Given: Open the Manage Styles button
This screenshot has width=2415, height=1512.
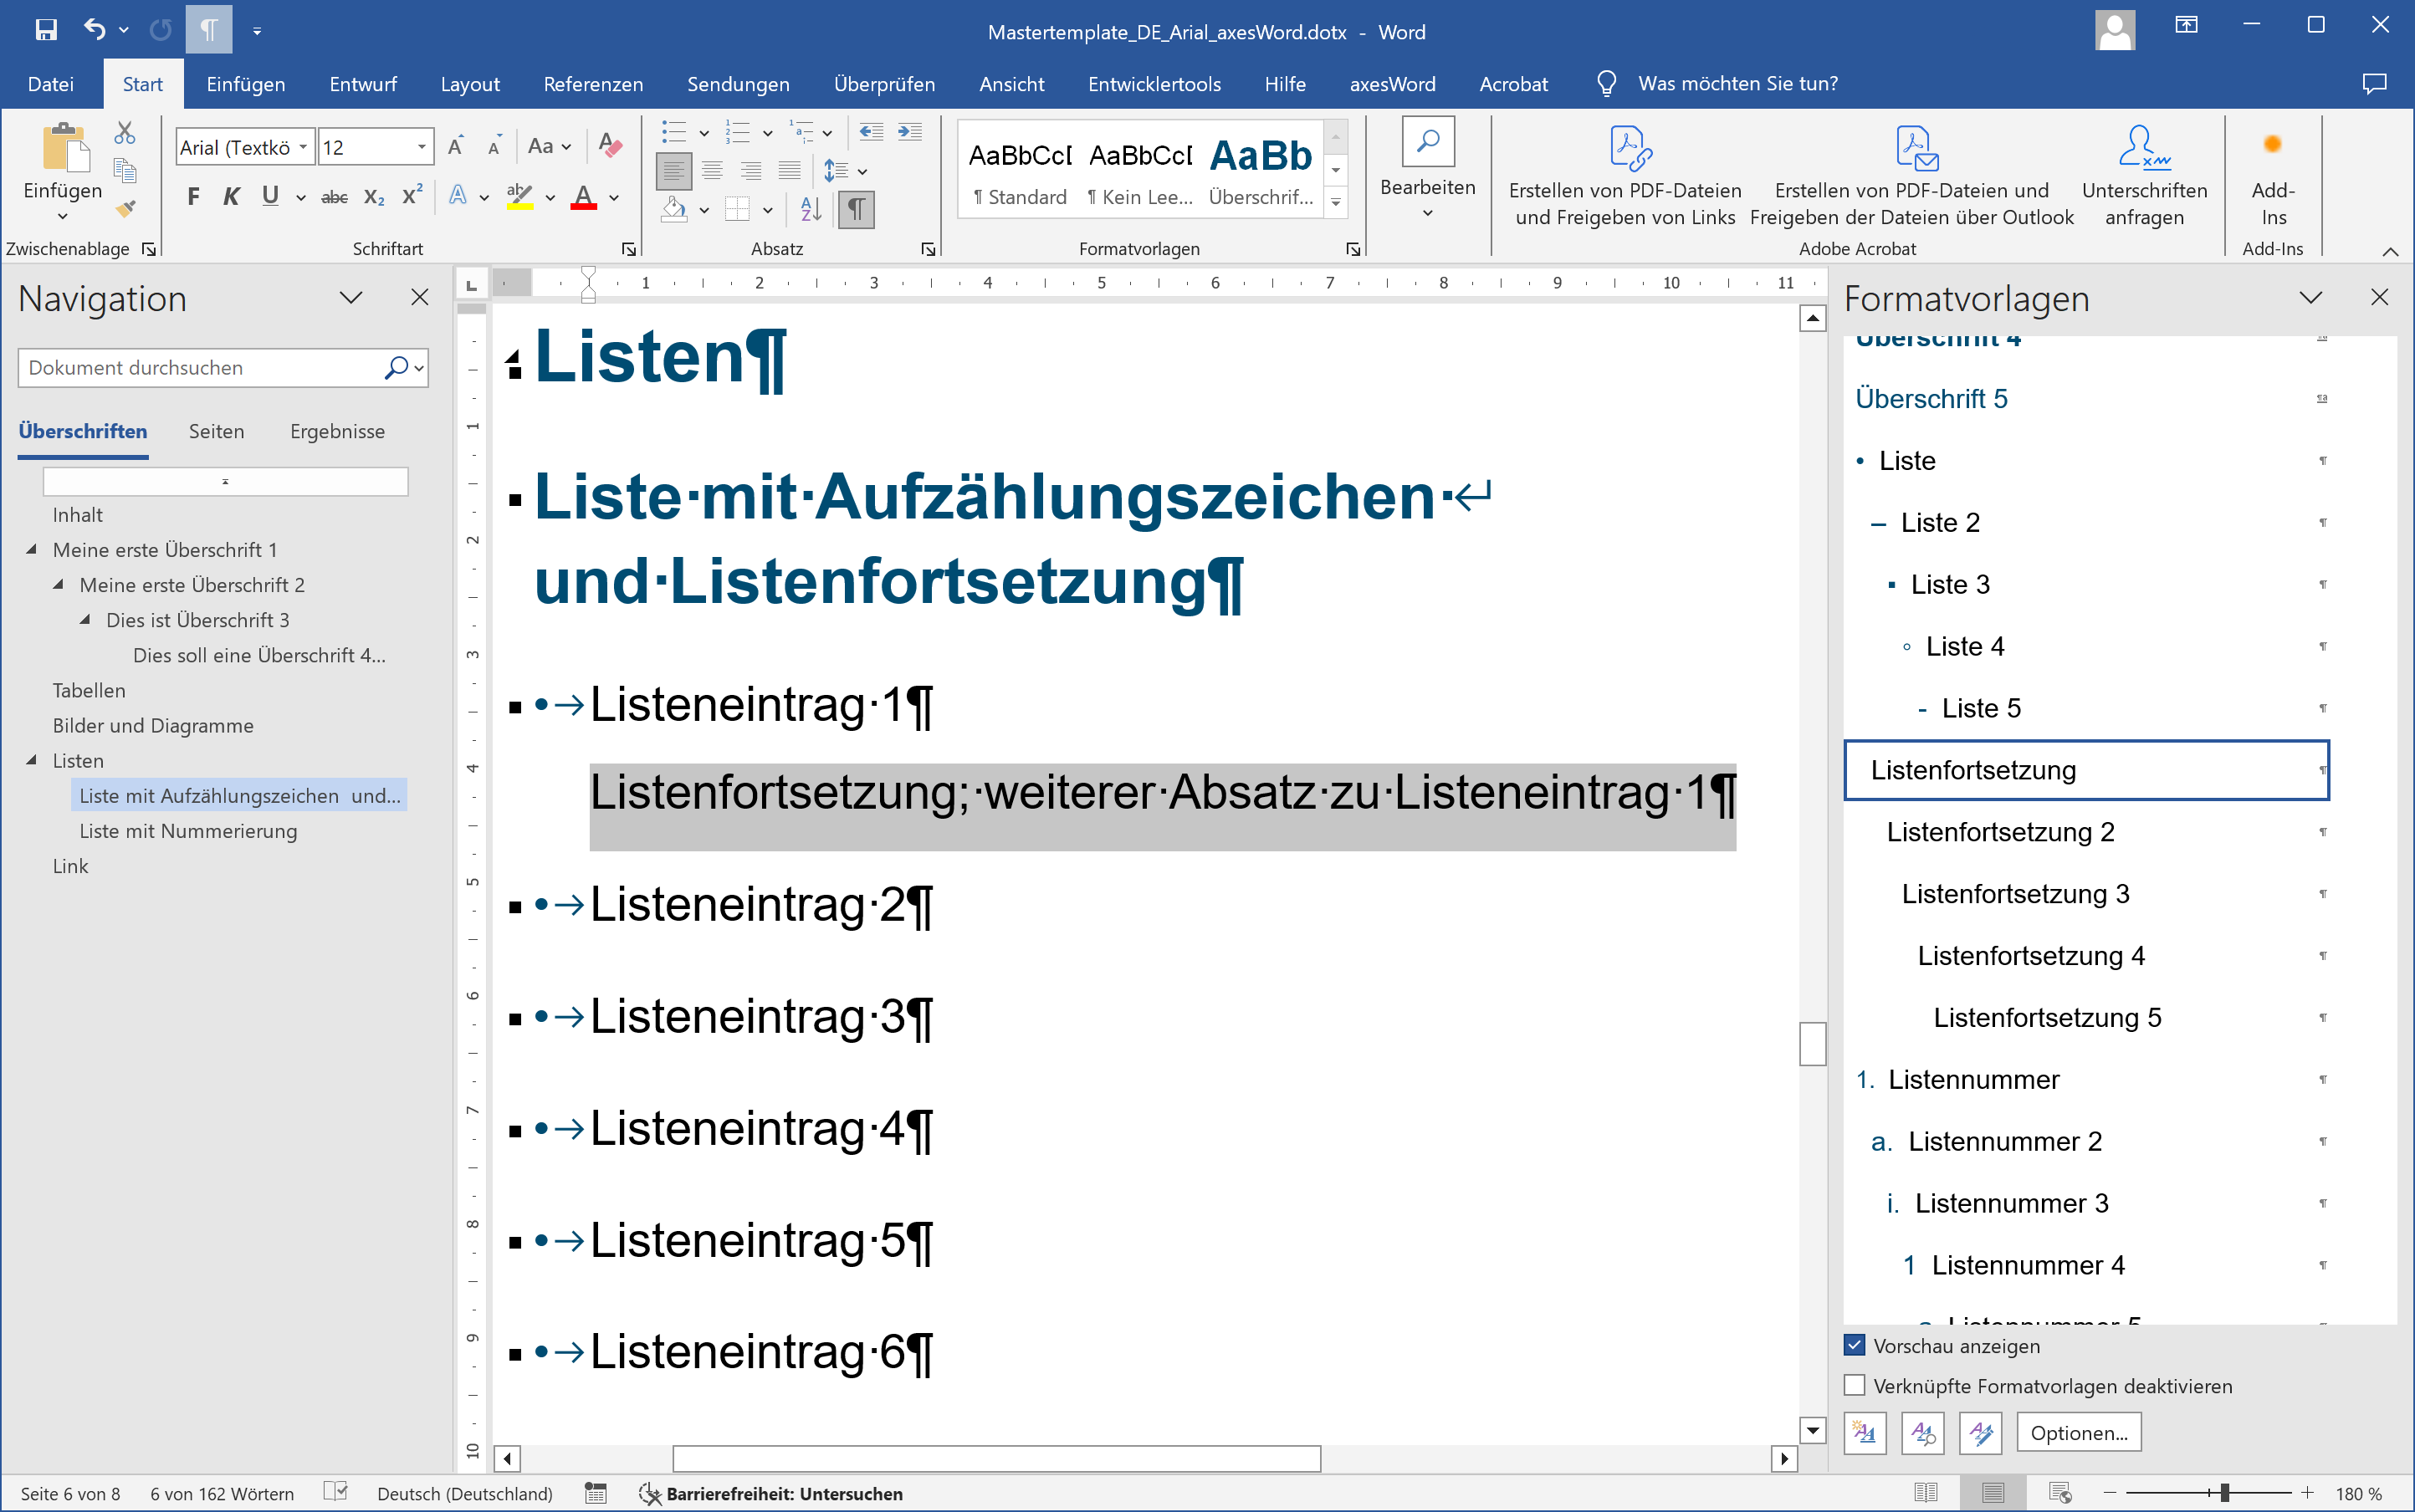Looking at the screenshot, I should 1981,1433.
